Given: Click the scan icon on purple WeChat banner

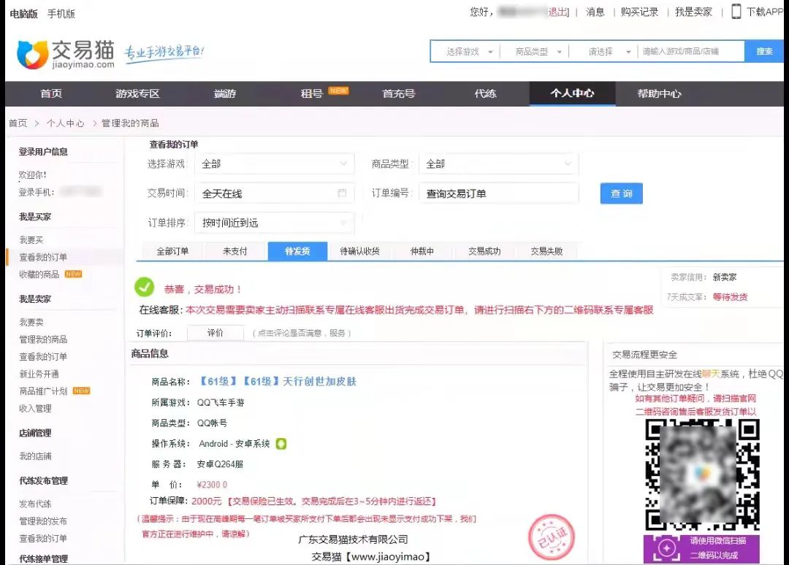Looking at the screenshot, I should click(x=667, y=548).
